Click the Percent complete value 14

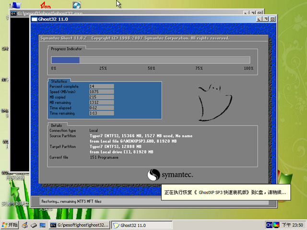102,86
